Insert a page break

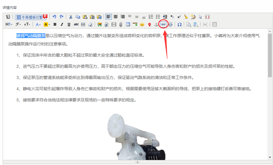click(205, 24)
